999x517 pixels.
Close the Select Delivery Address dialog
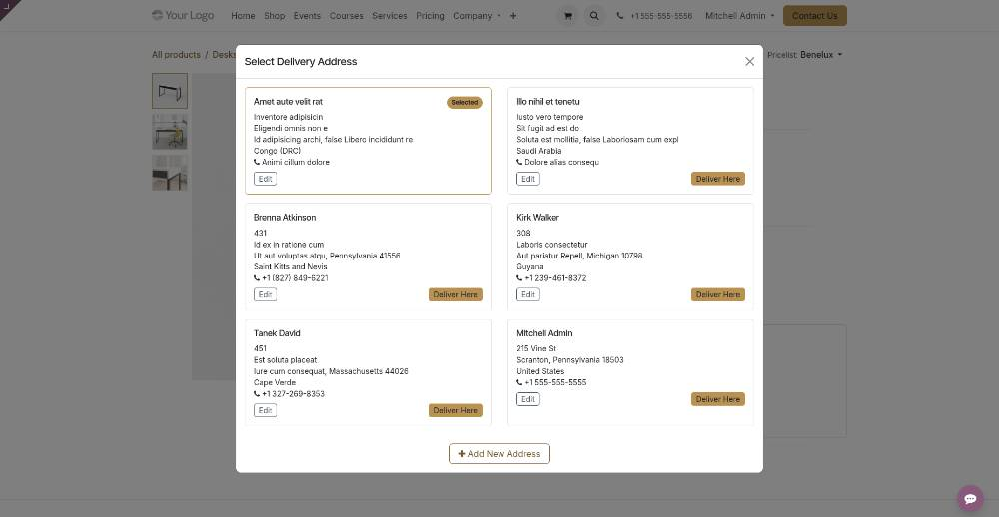750,61
